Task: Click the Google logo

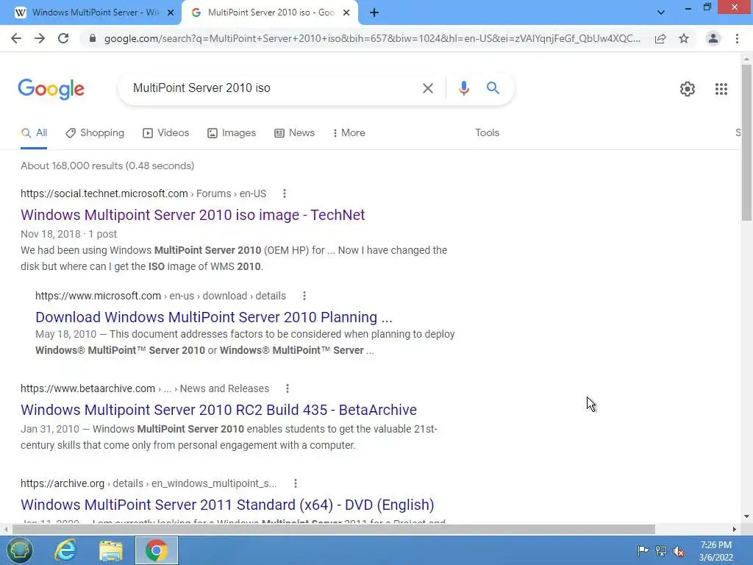Action: (x=51, y=89)
